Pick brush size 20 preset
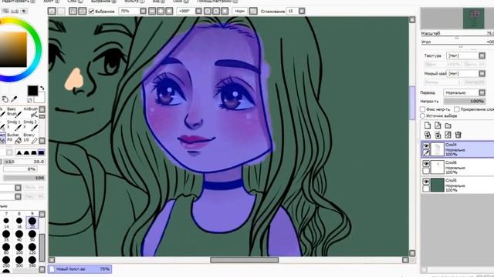This screenshot has height=277, width=494. coord(32,222)
